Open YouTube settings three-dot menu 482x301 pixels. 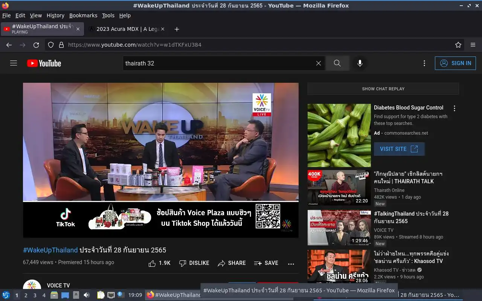[424, 63]
